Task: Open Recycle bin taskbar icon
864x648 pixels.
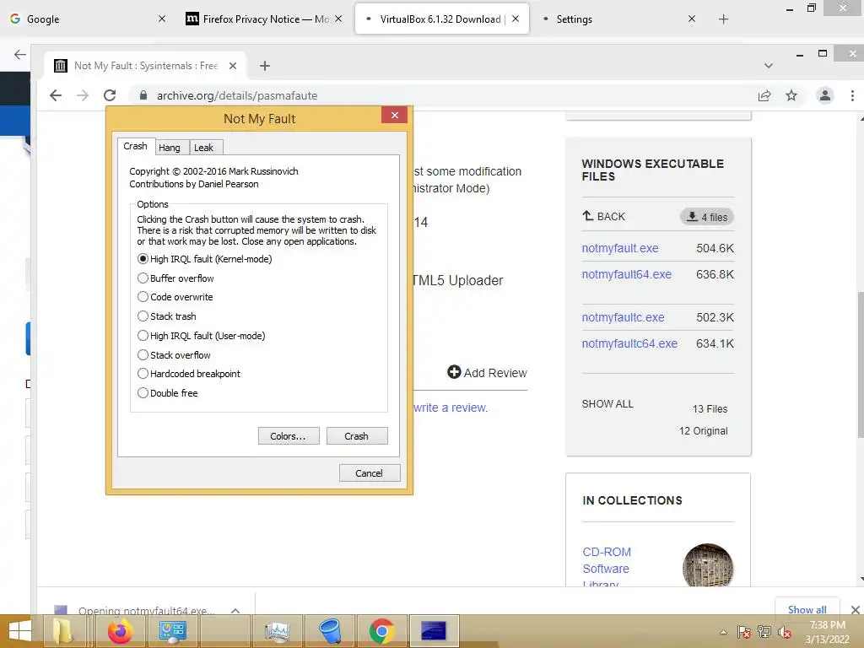Action: (x=330, y=631)
